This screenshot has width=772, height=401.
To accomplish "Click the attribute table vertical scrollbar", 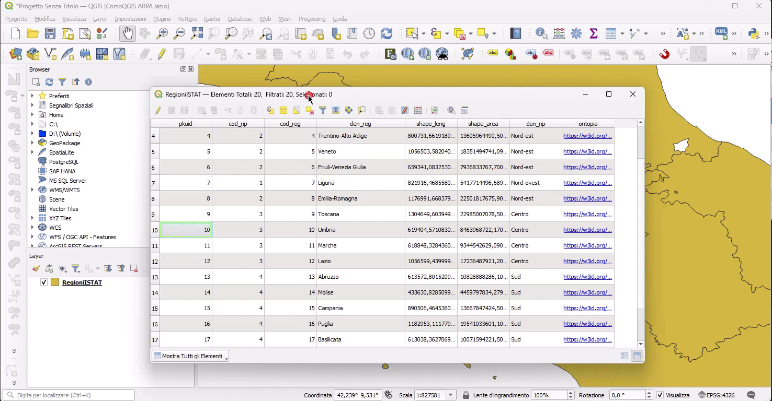I will point(641,233).
